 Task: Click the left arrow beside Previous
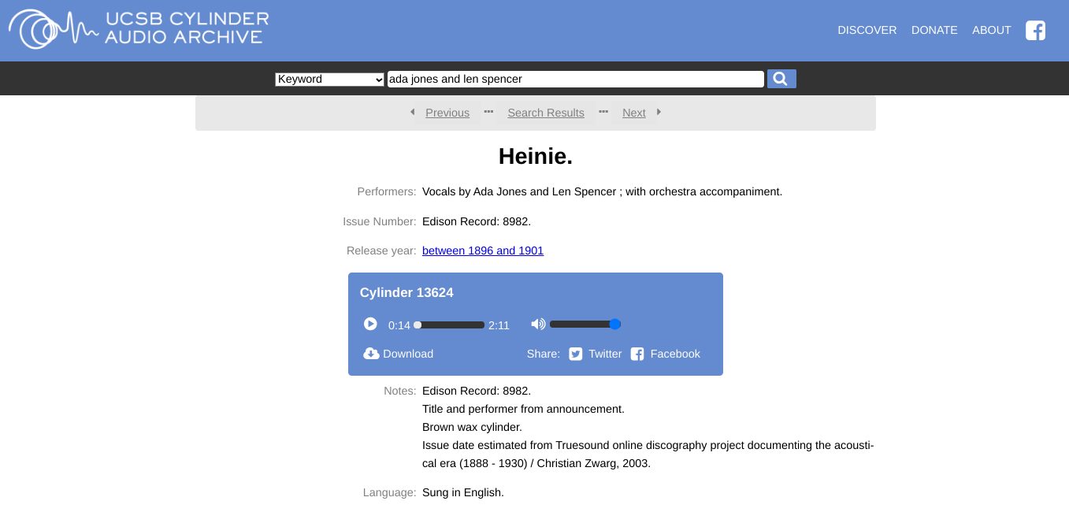(x=412, y=113)
